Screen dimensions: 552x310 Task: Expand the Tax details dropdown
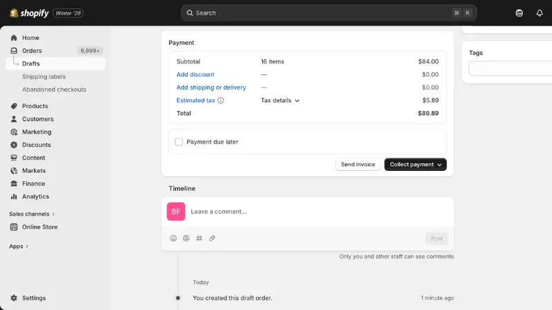coord(280,101)
